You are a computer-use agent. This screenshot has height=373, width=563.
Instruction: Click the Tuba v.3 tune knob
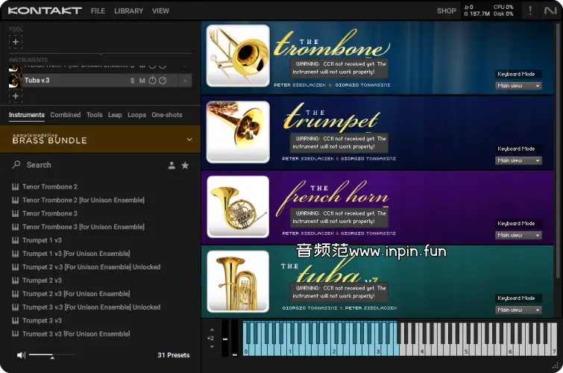(152, 81)
